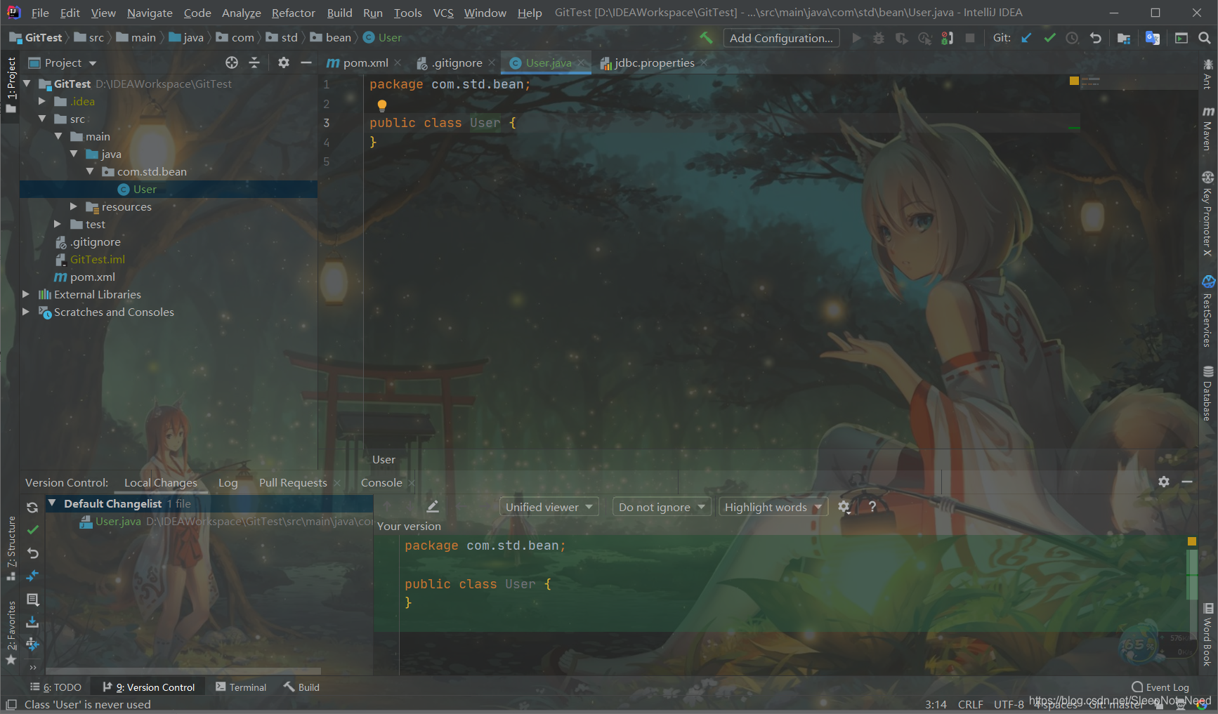The image size is (1218, 714).
Task: Click the Search Everywhere magnifier
Action: [x=1204, y=38]
